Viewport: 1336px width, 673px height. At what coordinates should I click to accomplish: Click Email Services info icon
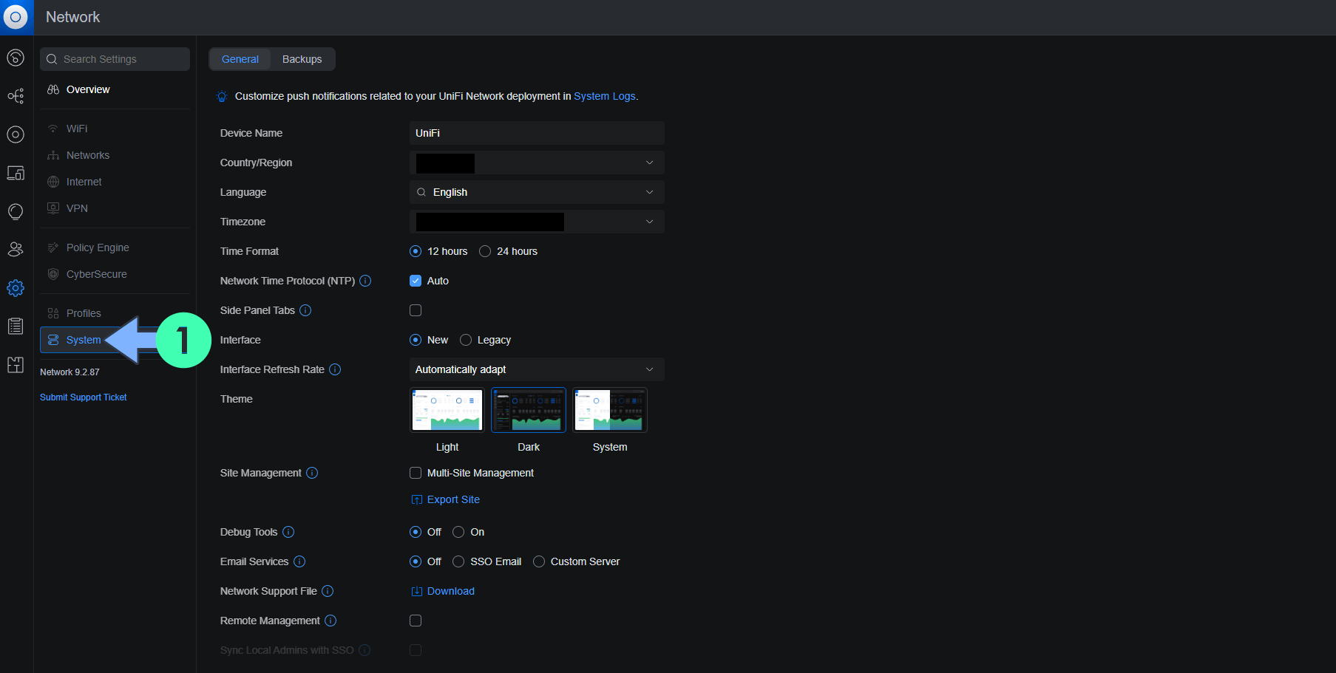(299, 561)
